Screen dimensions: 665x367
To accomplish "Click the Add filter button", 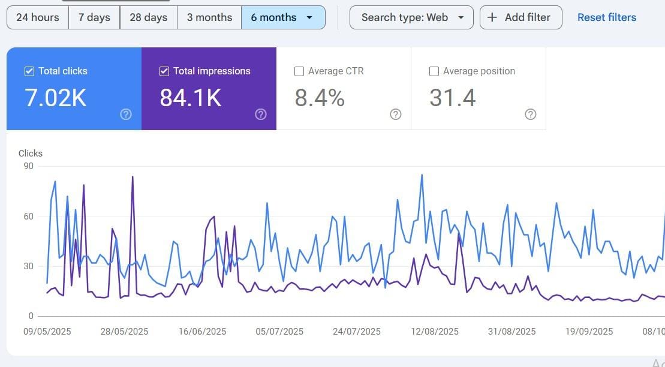I will [521, 17].
